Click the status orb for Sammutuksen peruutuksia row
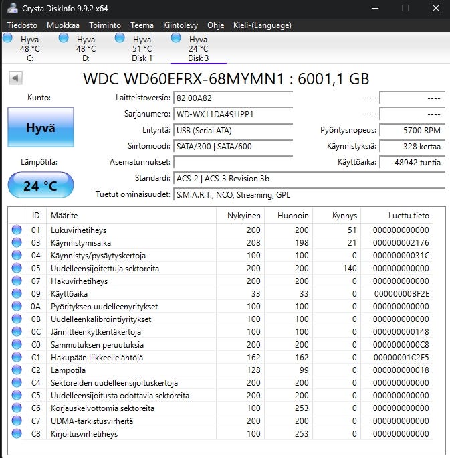Screen dimensions: 450x458 (17, 344)
